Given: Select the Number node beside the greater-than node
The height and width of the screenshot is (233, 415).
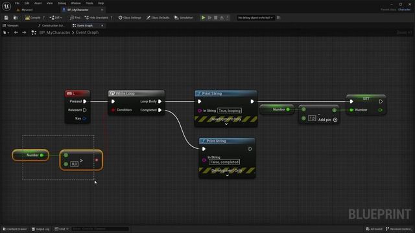Looking at the screenshot, I should pos(30,155).
